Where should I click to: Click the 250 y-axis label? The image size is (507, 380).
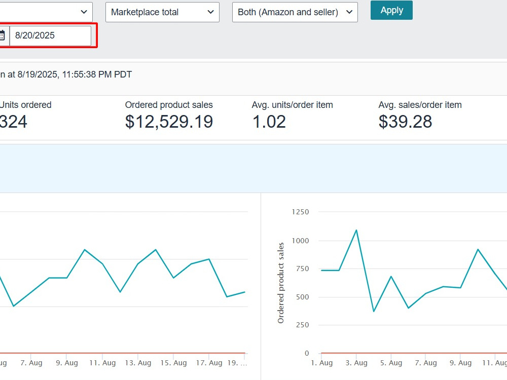[302, 325]
